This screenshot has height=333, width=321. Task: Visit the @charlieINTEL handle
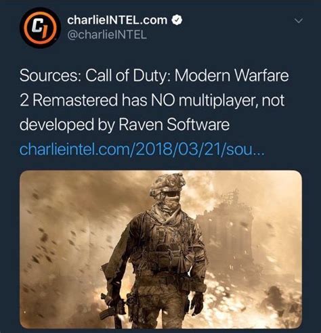pyautogui.click(x=107, y=35)
